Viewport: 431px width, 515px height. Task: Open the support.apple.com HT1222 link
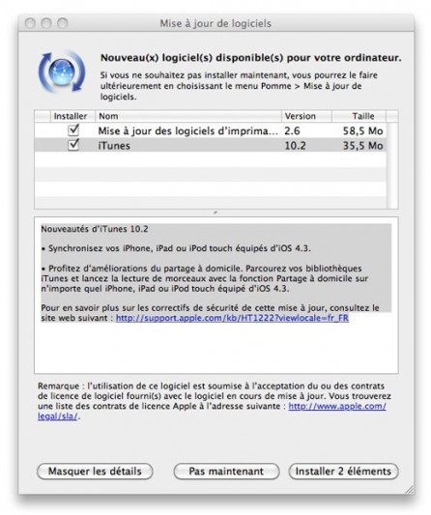click(232, 318)
